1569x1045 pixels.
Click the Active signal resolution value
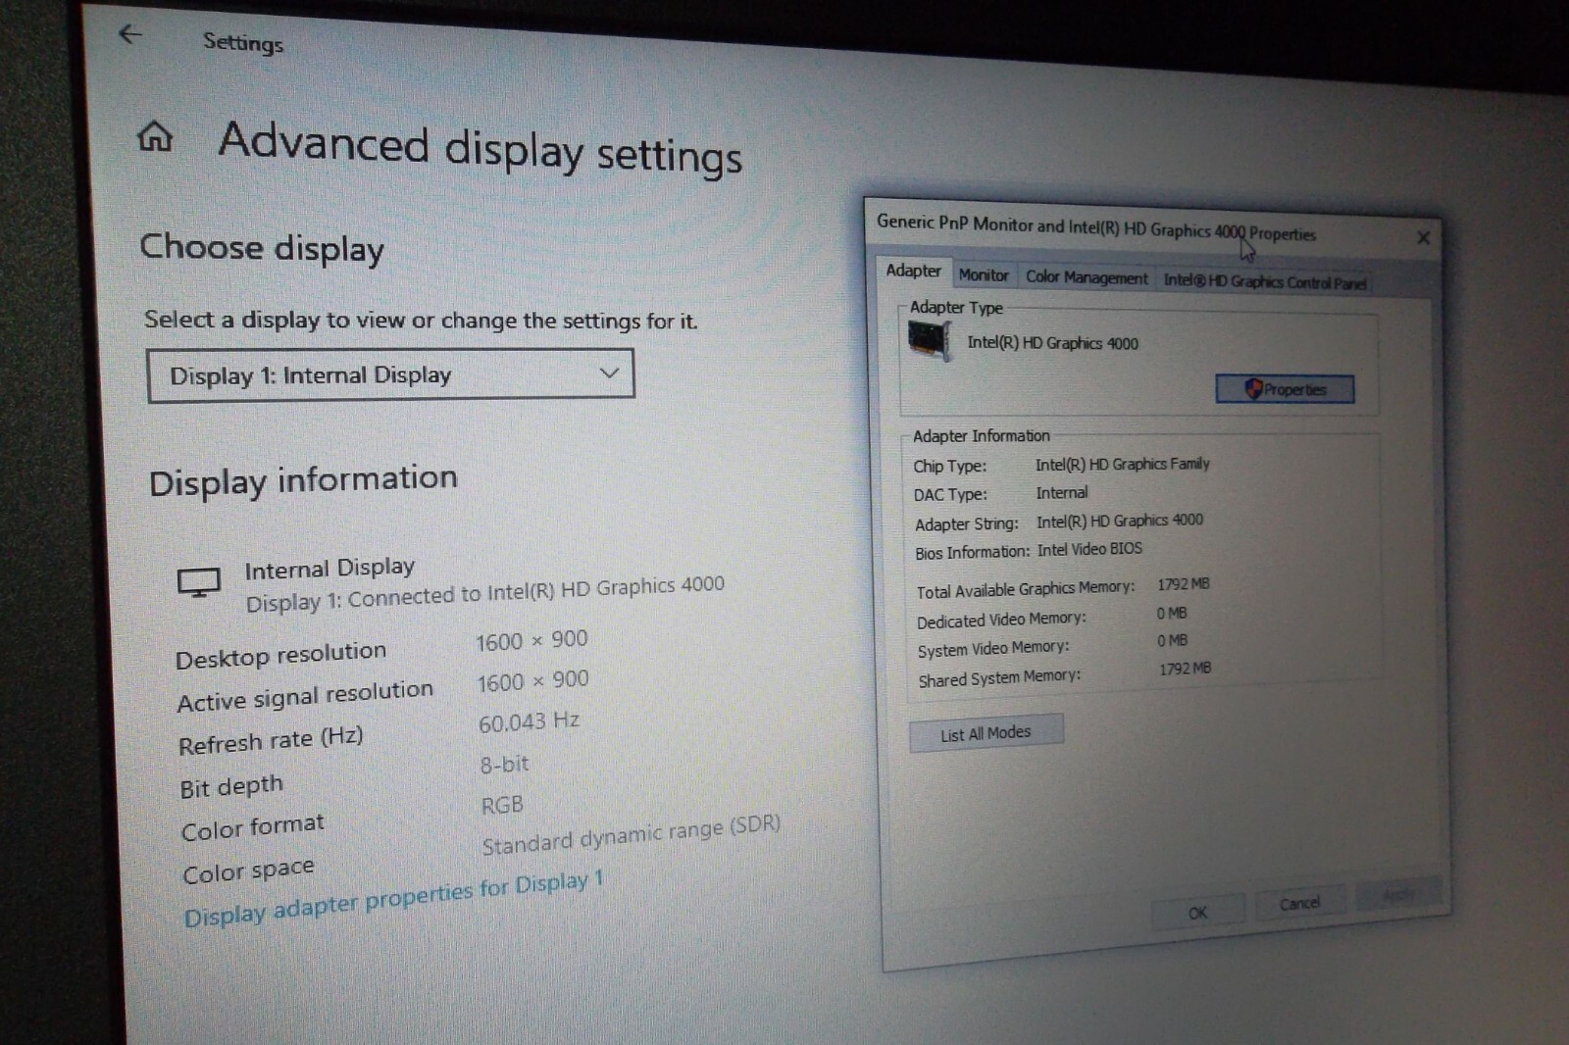[532, 681]
